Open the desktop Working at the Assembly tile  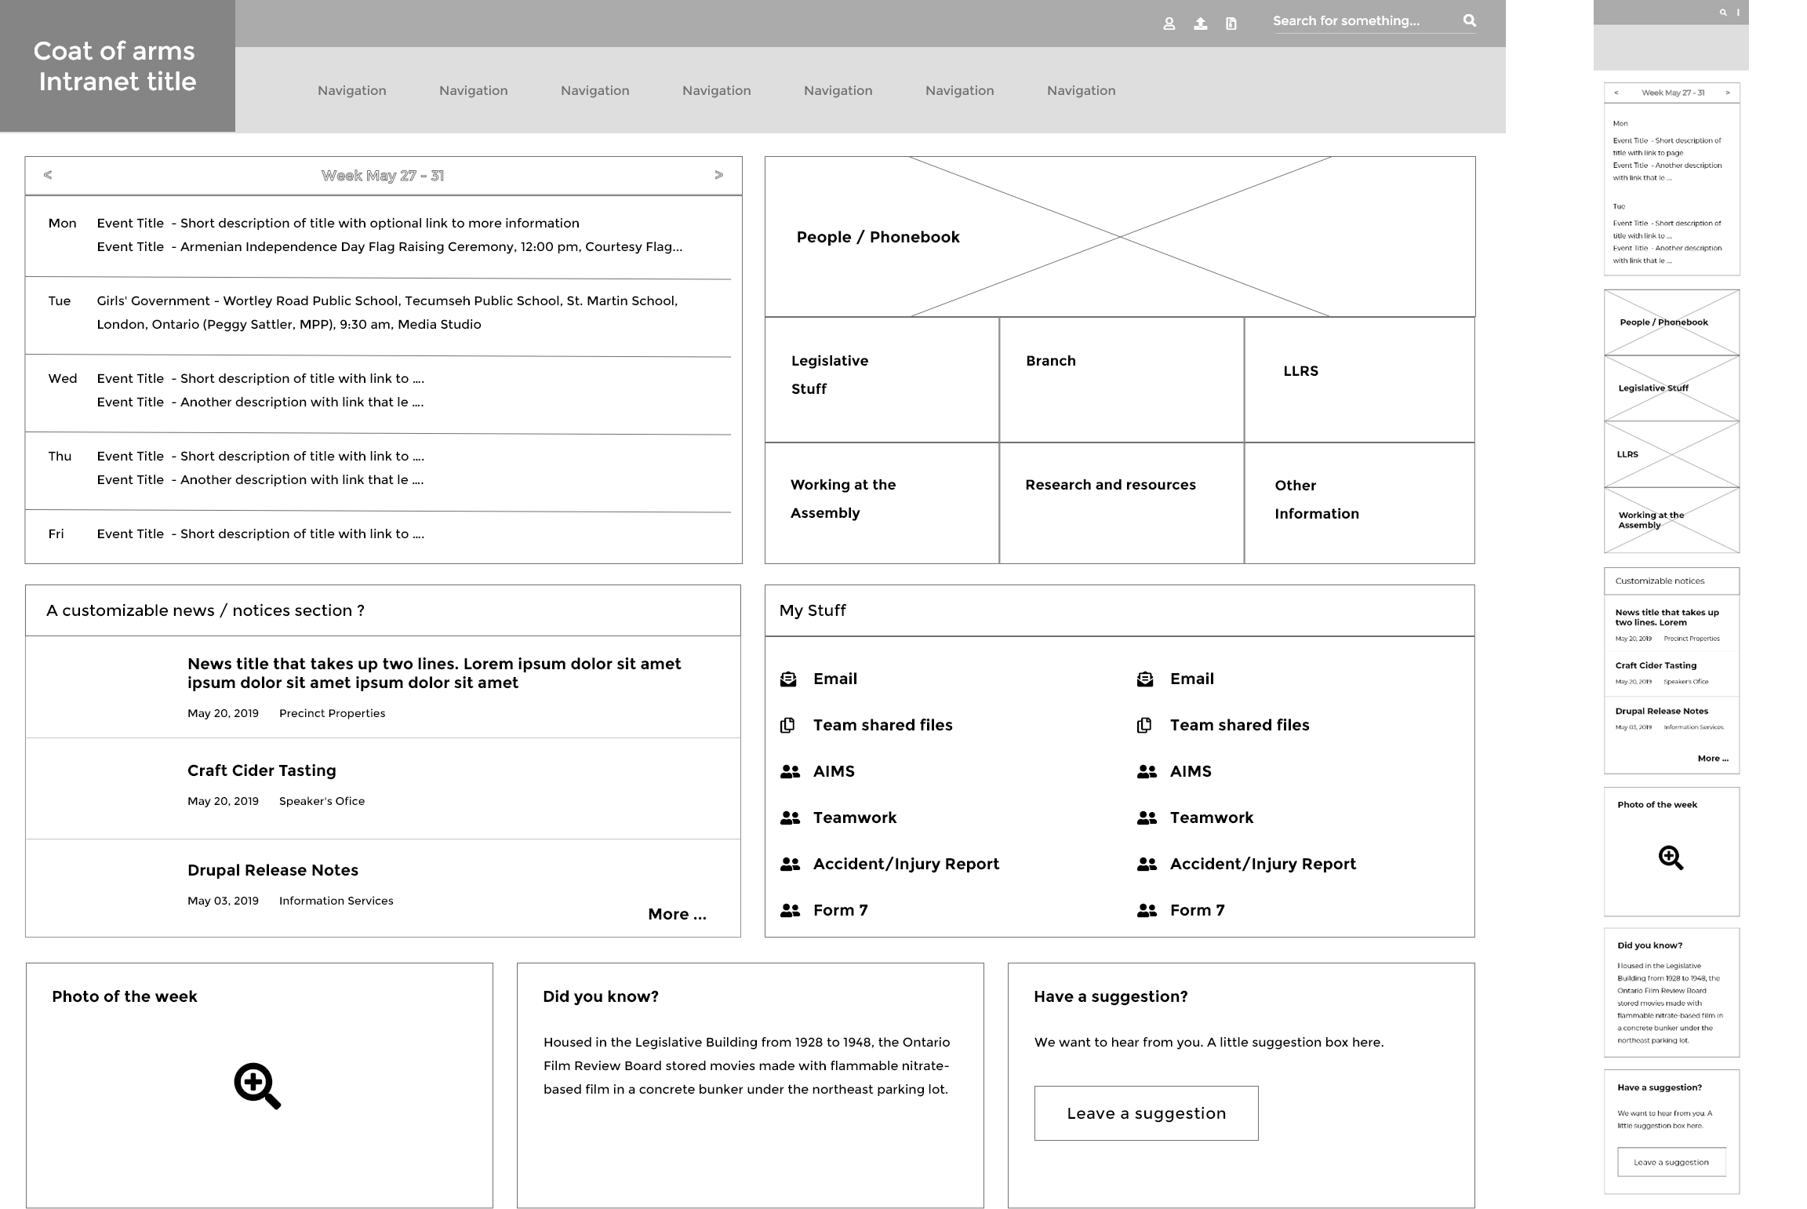pos(882,503)
